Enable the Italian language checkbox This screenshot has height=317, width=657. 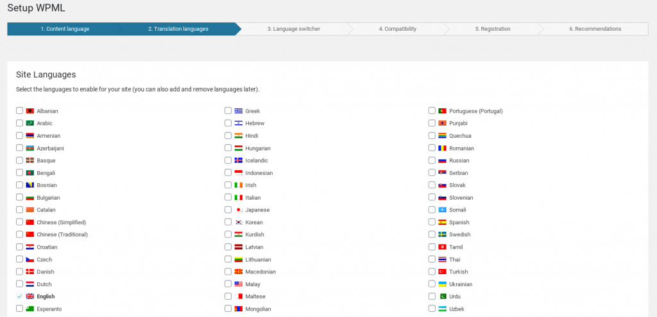(228, 197)
